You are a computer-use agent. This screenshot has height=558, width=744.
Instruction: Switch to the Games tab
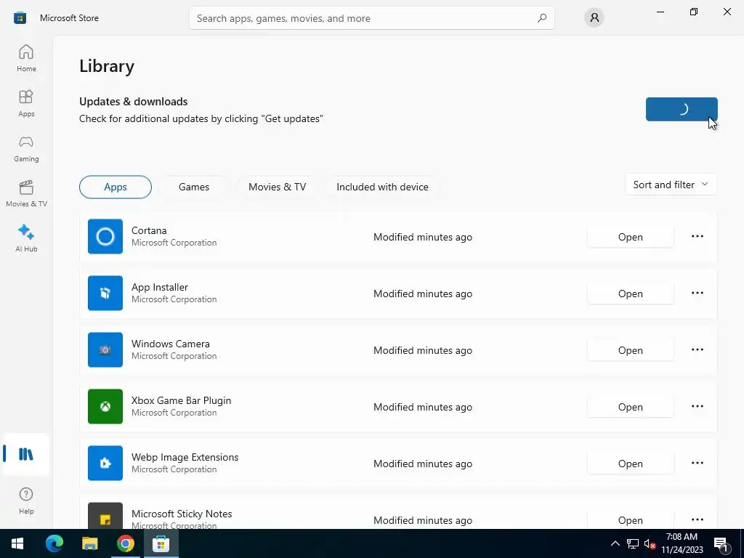193,187
